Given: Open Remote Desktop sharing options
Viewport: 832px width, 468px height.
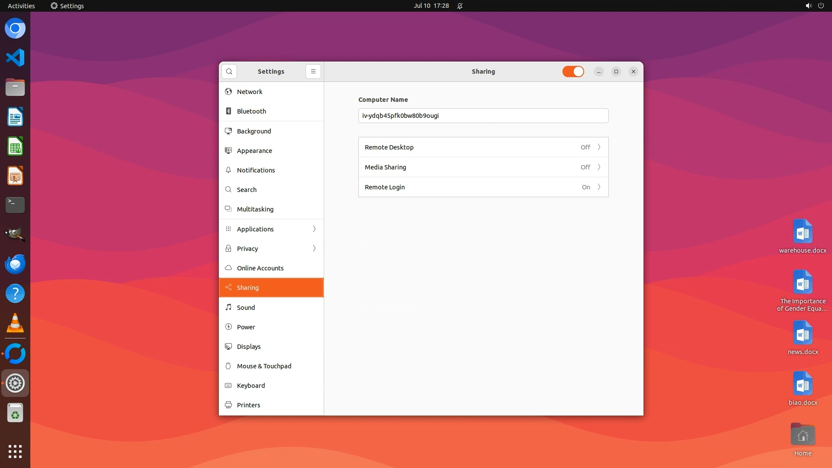Looking at the screenshot, I should (x=483, y=147).
